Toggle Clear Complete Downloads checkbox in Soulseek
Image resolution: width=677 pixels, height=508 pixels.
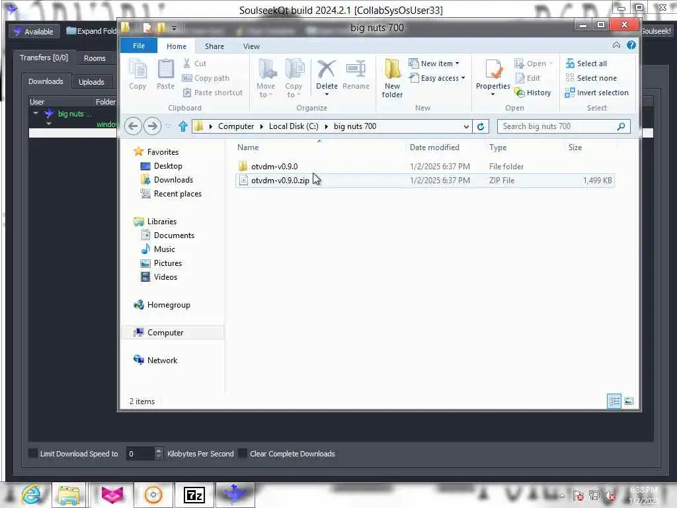243,454
